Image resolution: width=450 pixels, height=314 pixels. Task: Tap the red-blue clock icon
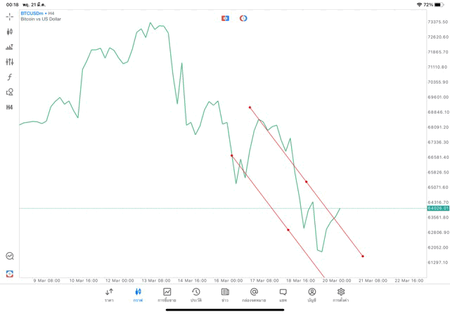243,18
